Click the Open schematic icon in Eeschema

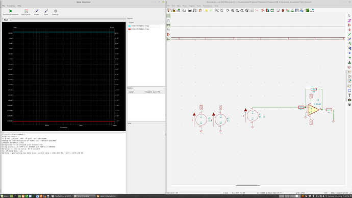click(173, 11)
